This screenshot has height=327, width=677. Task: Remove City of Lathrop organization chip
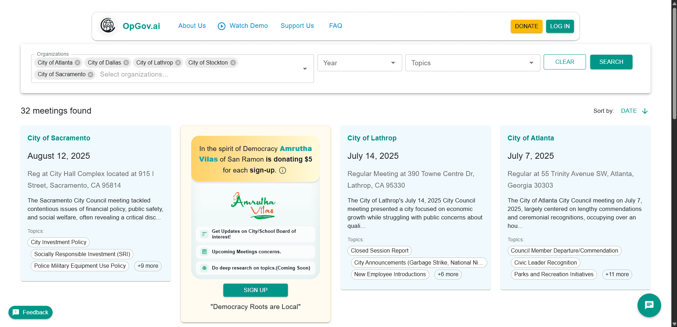pos(178,63)
